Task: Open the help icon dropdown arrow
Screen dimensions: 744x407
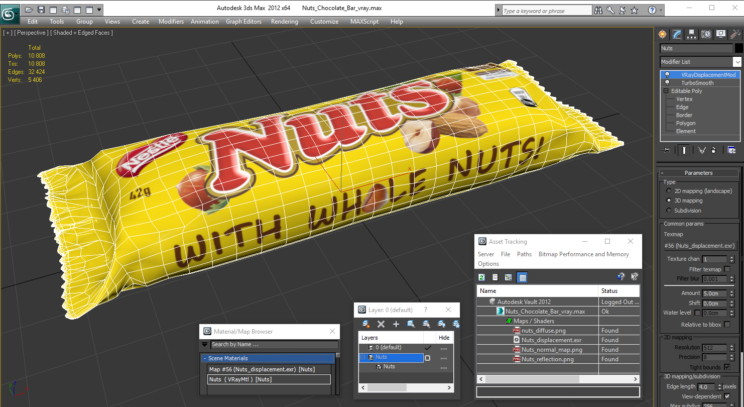Action: coord(661,11)
